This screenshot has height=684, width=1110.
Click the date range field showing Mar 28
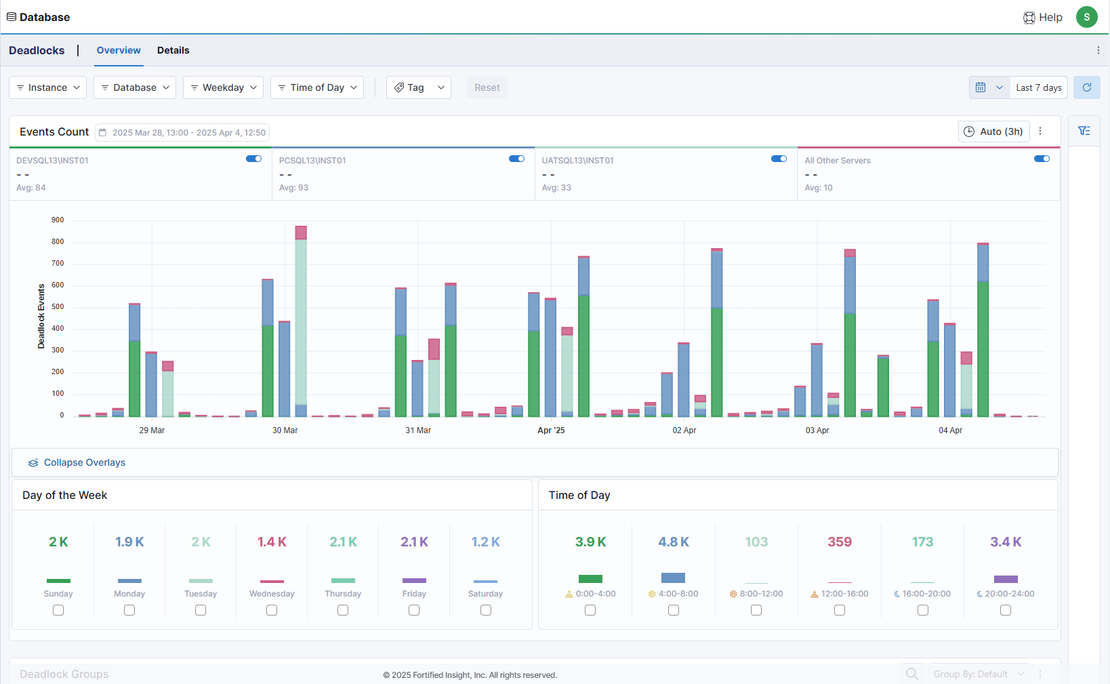click(182, 132)
